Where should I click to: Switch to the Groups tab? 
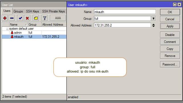pos(18,11)
